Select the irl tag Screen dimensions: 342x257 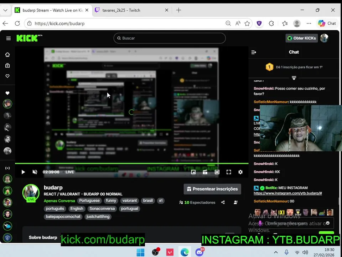[161, 201]
